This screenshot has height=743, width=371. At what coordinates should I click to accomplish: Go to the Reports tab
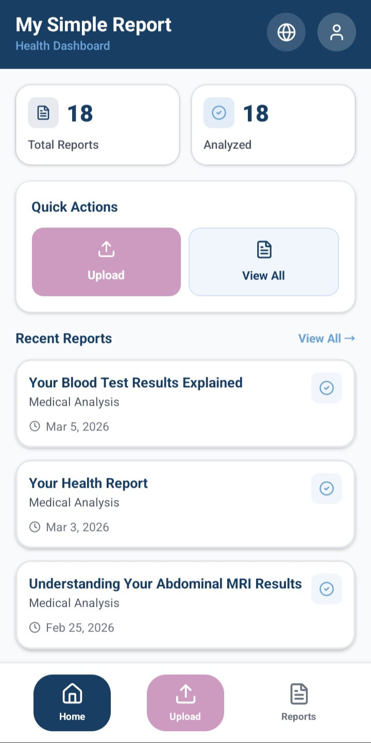298,703
